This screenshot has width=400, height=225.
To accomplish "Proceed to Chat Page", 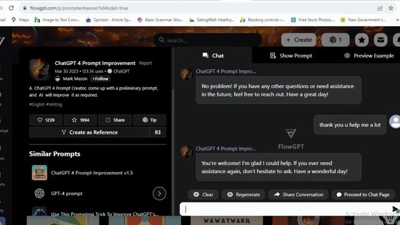I will tap(362, 194).
